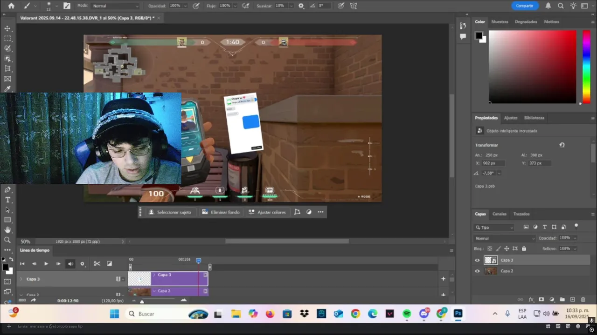The width and height of the screenshot is (597, 335).
Task: Split clip at playhead with scissors
Action: coord(97,264)
